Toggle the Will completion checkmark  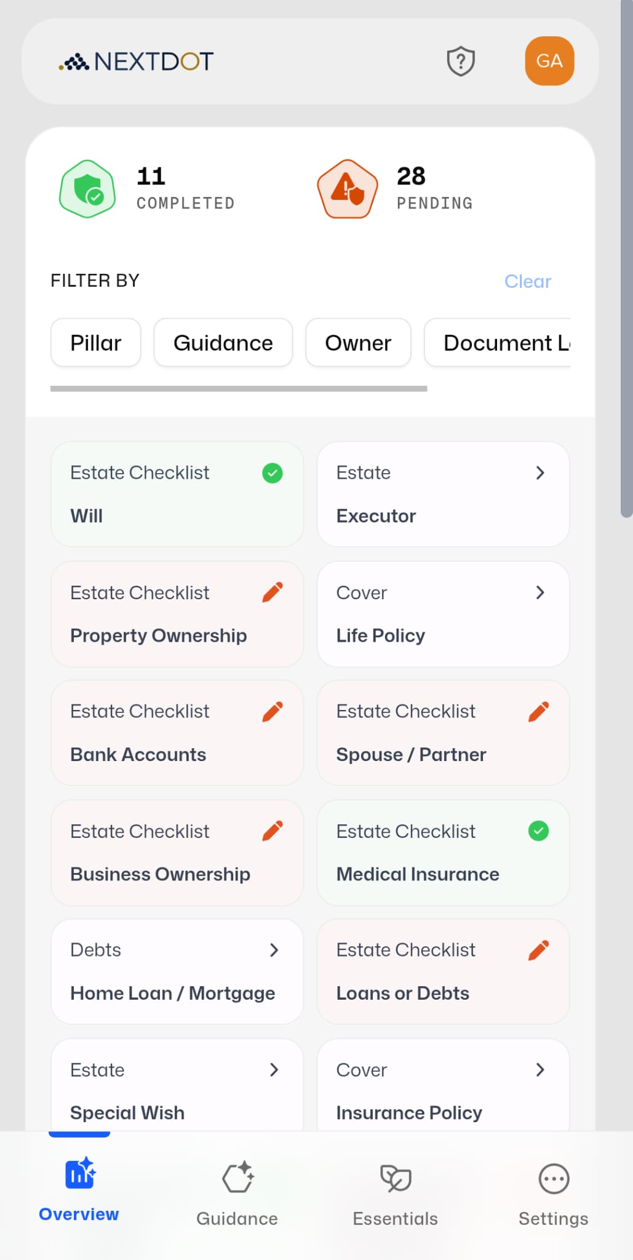pyautogui.click(x=273, y=473)
